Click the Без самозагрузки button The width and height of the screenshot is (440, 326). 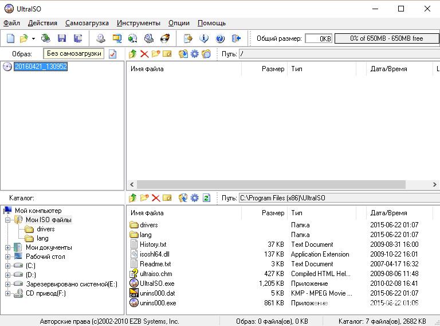click(x=74, y=53)
